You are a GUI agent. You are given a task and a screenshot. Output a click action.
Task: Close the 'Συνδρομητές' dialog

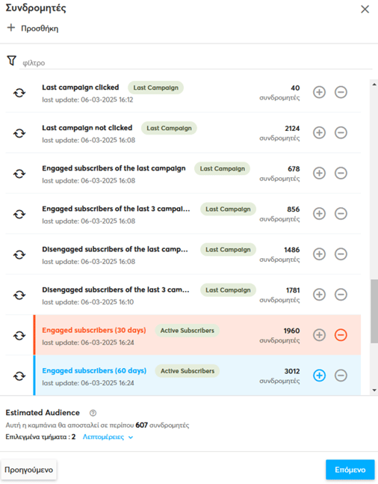coord(365,9)
